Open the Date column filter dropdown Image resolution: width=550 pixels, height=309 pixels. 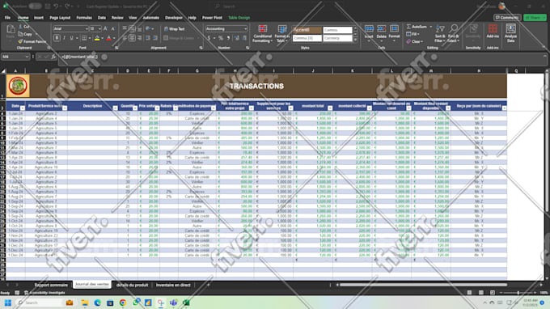pos(23,108)
